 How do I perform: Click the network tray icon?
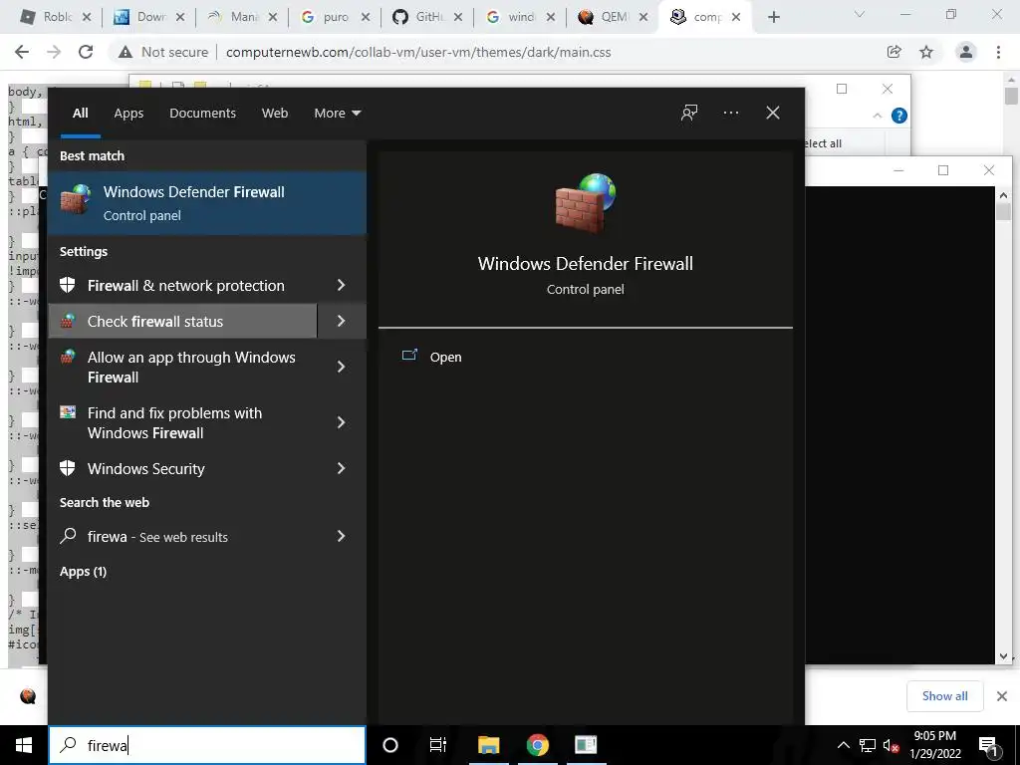[x=867, y=745]
